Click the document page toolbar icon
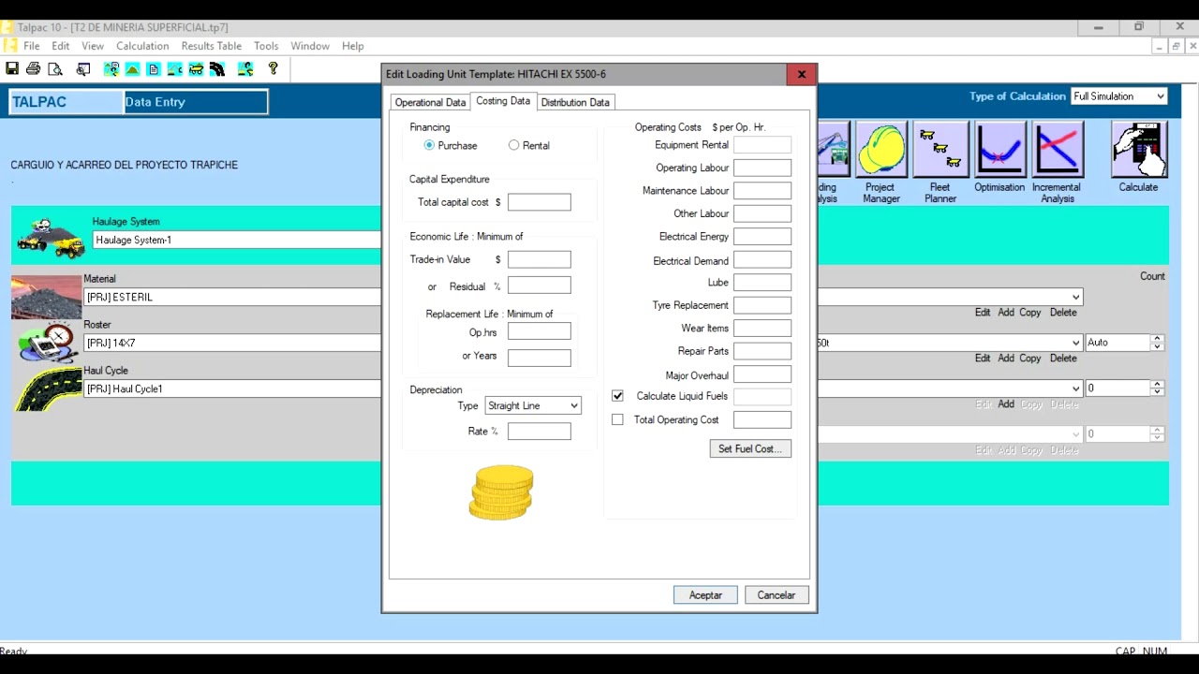 coord(154,68)
